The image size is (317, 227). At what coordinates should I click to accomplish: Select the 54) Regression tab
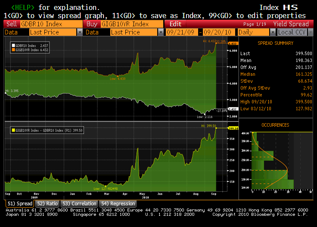coord(117,203)
